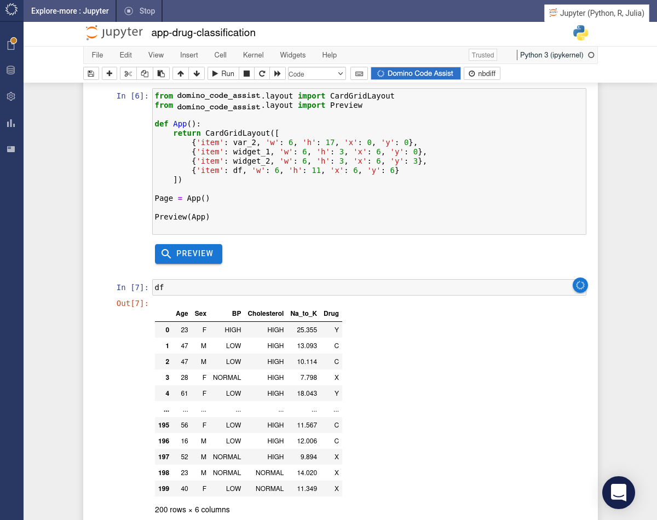Click the kernel idle indicator circle

tap(590, 55)
